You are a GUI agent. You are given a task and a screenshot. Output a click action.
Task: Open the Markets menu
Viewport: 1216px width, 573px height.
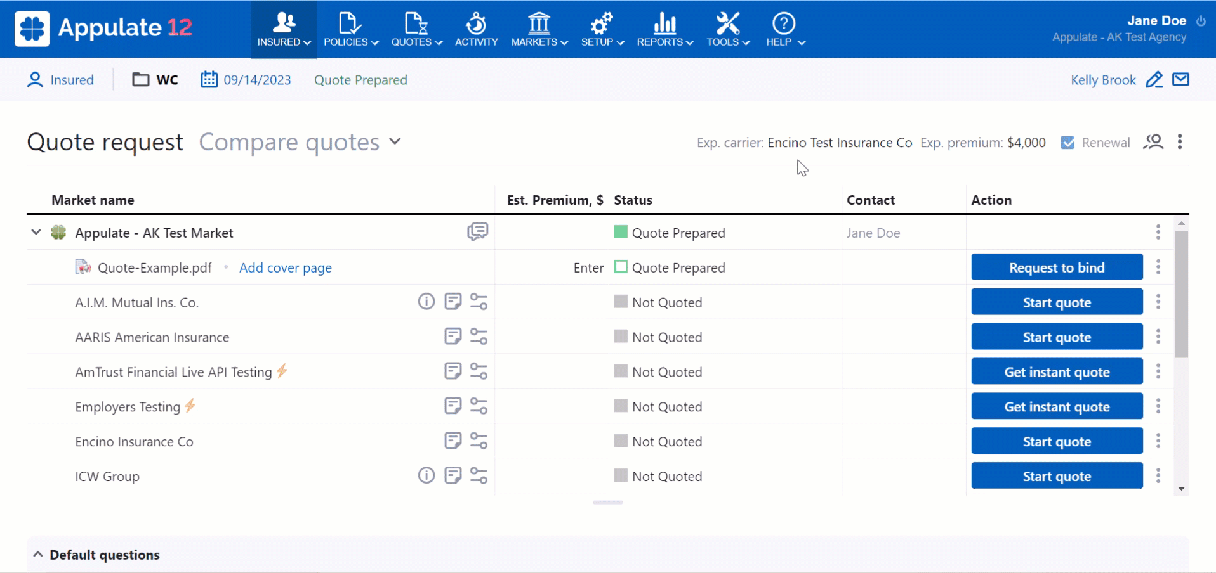(539, 29)
